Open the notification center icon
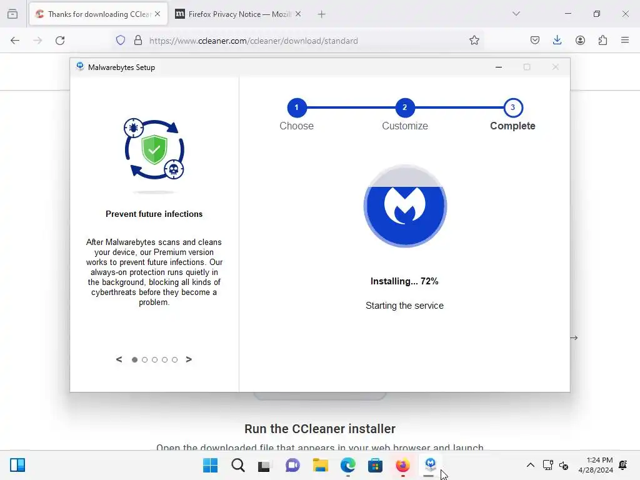Screen dimensions: 640x480 coord(623,465)
